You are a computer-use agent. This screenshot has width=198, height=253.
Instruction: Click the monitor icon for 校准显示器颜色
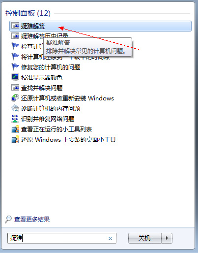[x=15, y=77]
